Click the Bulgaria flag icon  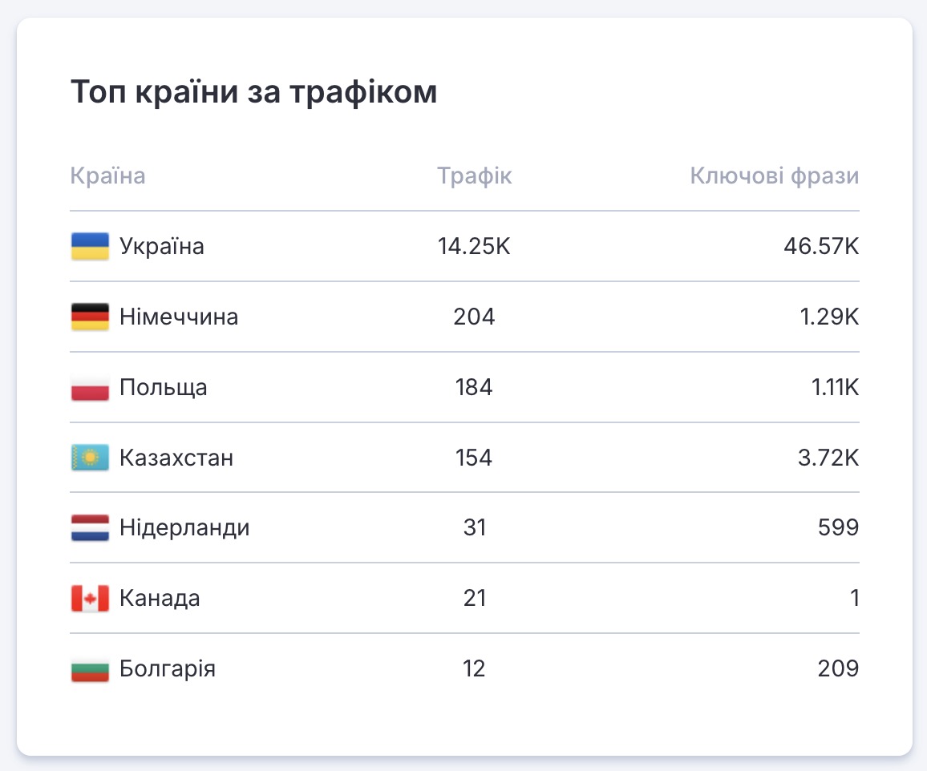(90, 669)
